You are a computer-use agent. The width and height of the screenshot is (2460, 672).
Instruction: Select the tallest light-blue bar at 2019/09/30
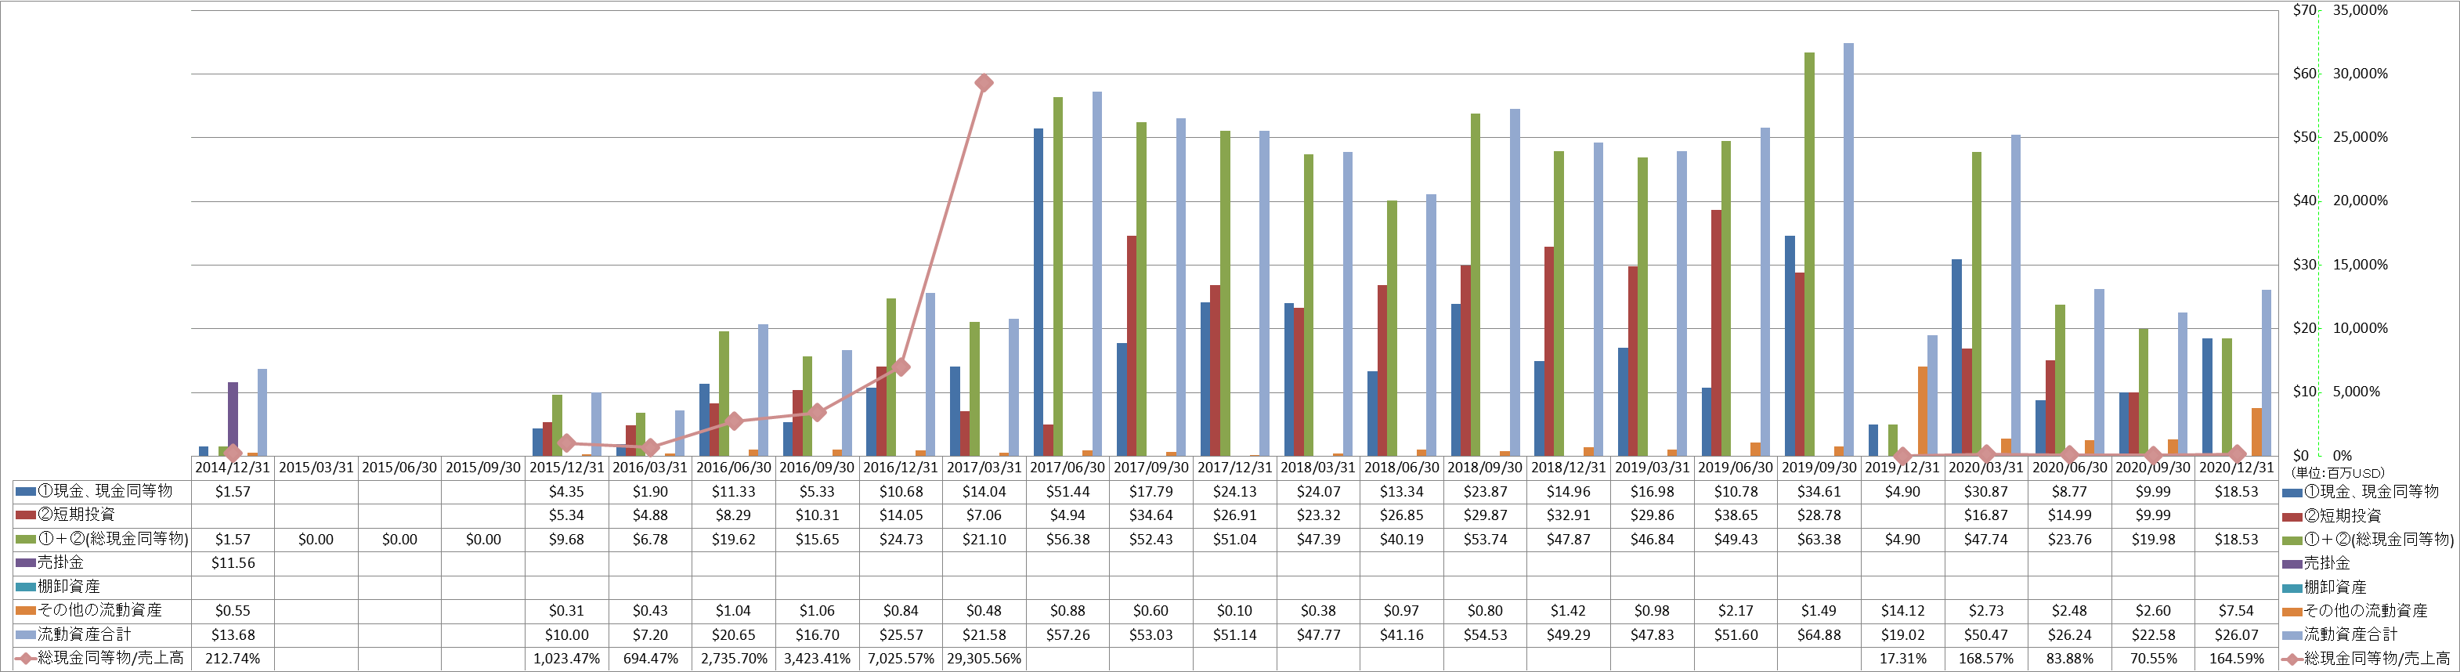click(x=1849, y=249)
